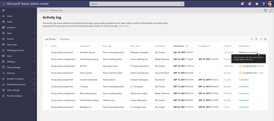Click the Calling policy type cell
This screenshot has width=274, height=121.
click(x=109, y=100)
